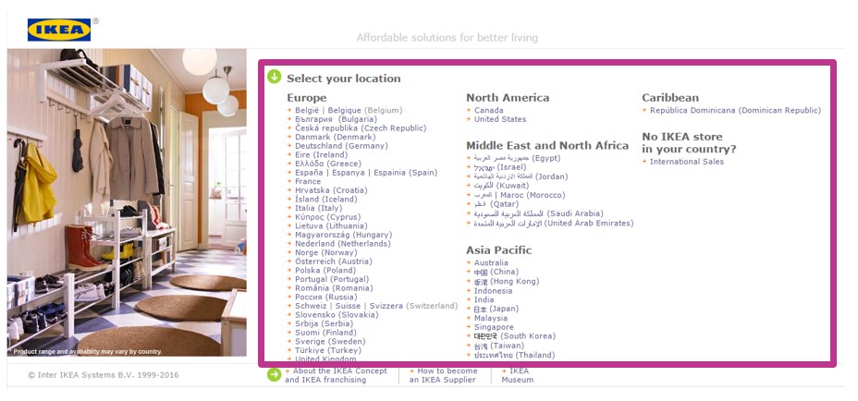The height and width of the screenshot is (401, 858).
Task: Choose Sverige (Sweden)
Action: coord(330,341)
